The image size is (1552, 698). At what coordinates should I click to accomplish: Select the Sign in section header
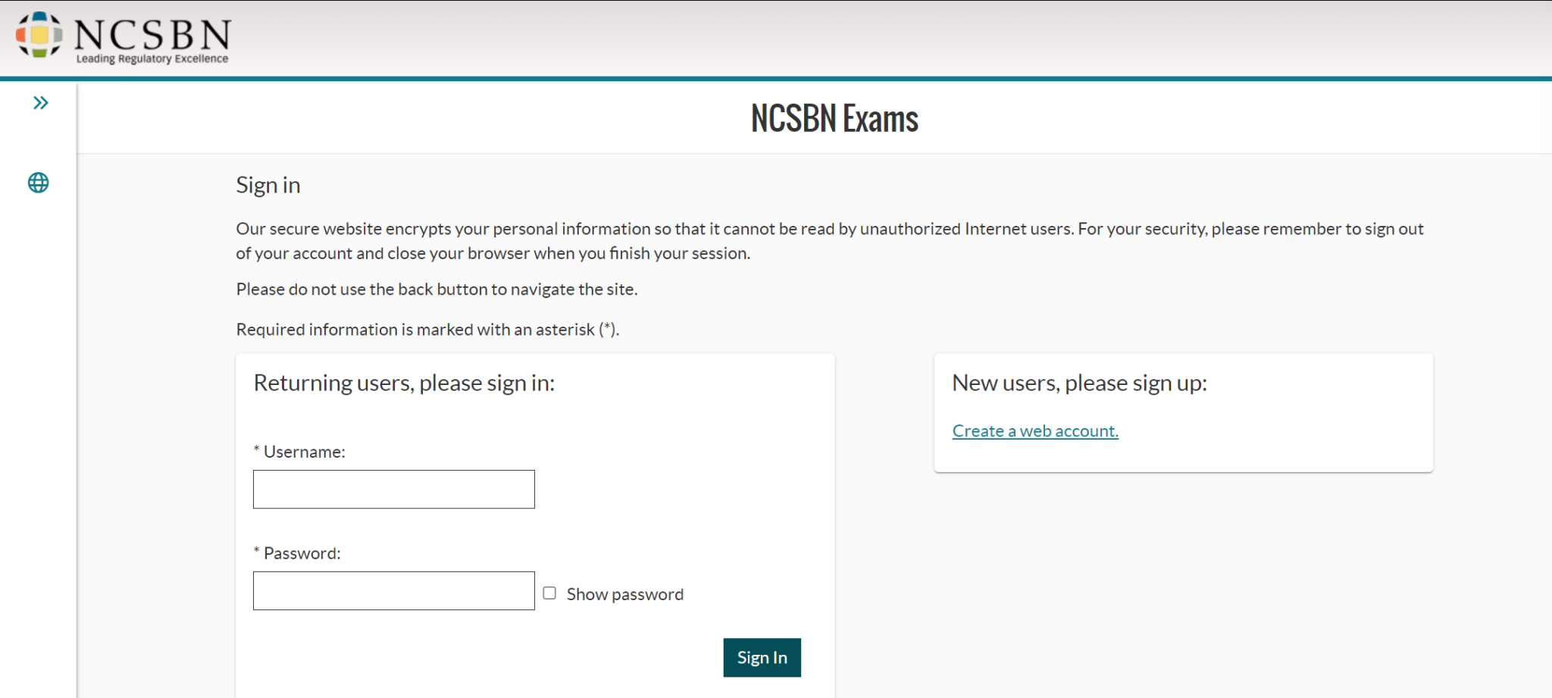(268, 185)
